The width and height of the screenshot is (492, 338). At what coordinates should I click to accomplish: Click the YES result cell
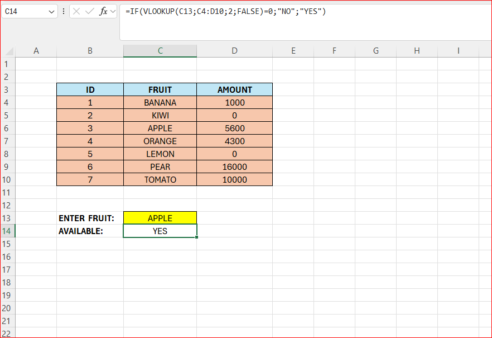coord(160,231)
